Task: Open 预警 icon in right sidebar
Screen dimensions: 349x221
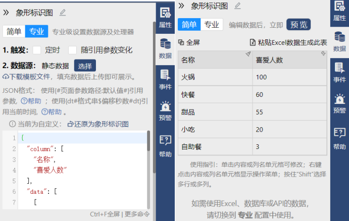Action: tap(339, 103)
